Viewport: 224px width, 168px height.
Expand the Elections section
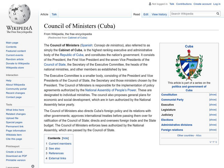point(213,120)
